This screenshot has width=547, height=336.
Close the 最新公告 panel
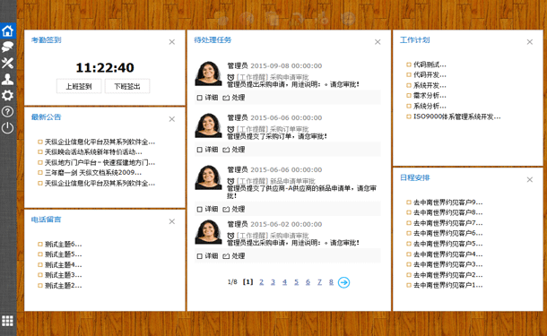[172, 119]
